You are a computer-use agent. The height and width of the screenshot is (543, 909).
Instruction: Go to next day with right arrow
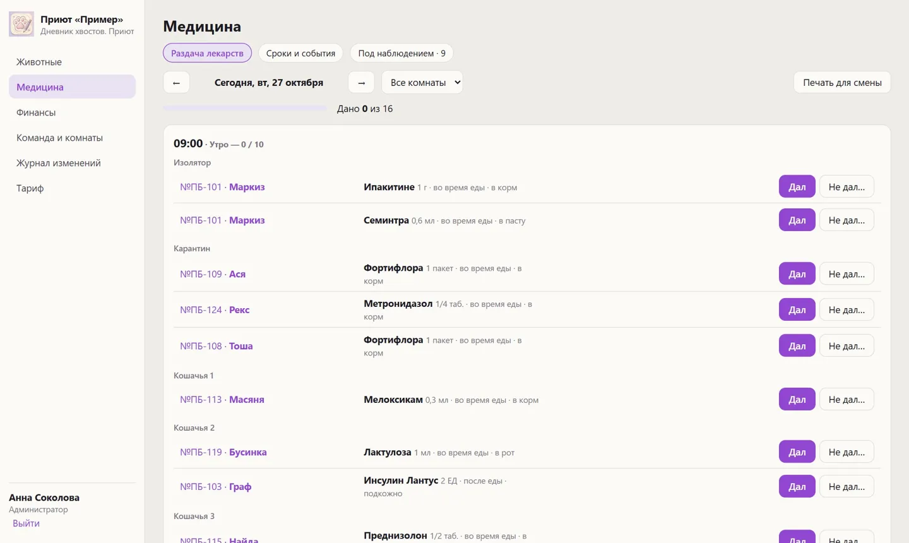[361, 82]
